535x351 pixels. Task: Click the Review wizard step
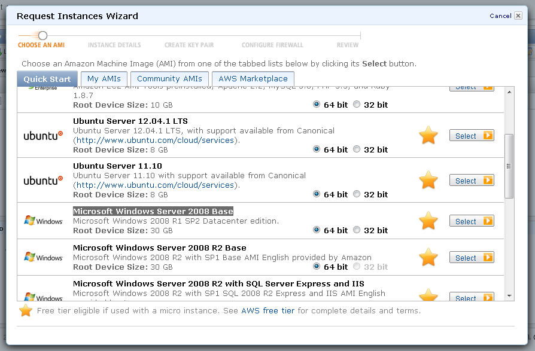click(x=347, y=45)
